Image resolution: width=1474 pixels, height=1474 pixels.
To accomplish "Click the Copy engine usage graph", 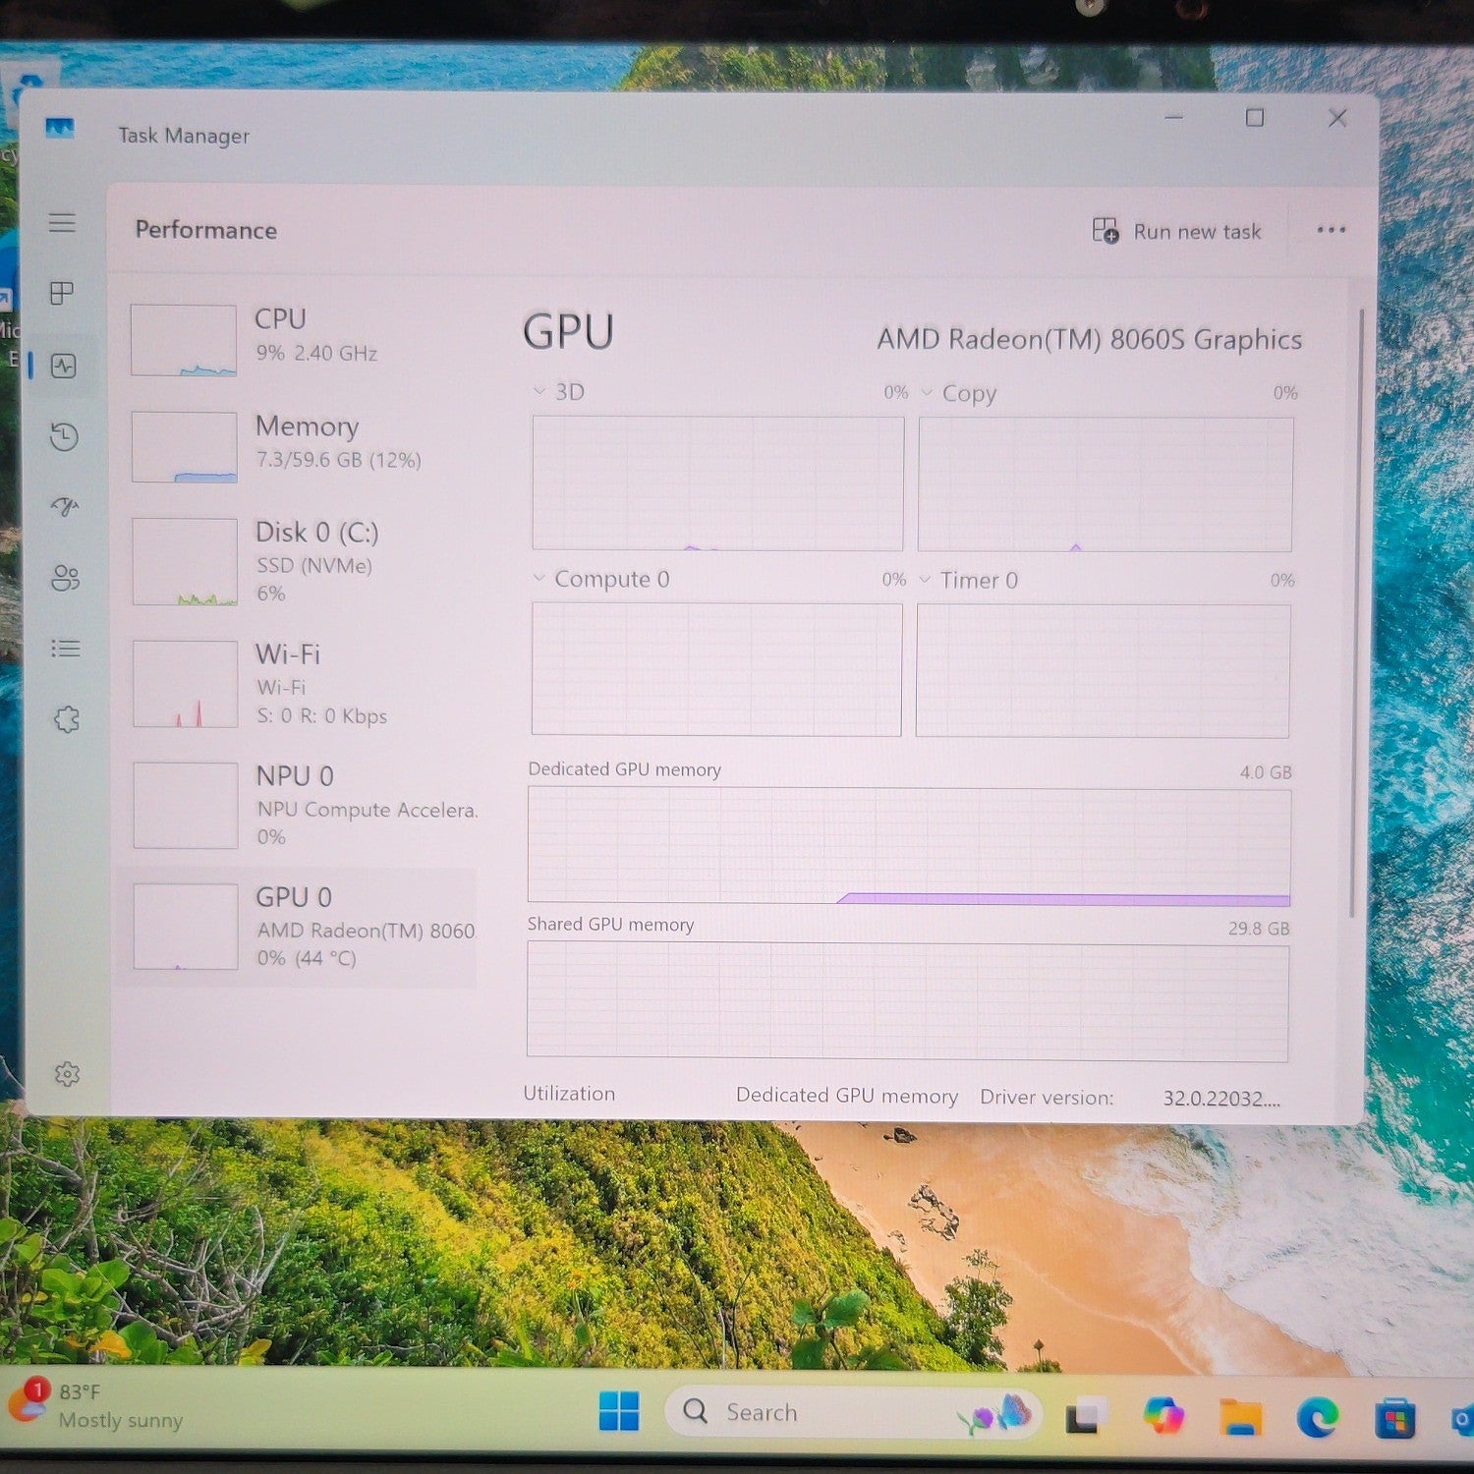I will click(x=1105, y=484).
